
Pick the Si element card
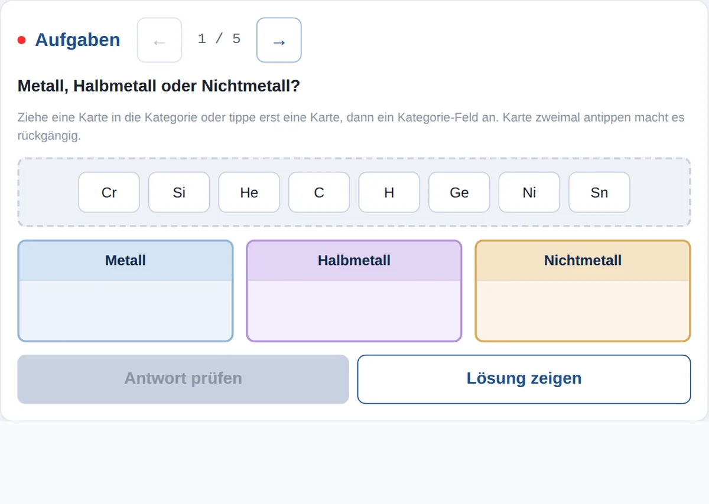click(x=179, y=192)
